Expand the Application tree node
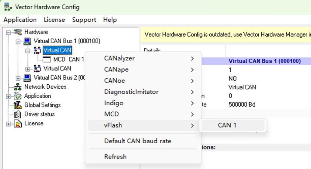This screenshot has height=169, width=311. (x=8, y=97)
